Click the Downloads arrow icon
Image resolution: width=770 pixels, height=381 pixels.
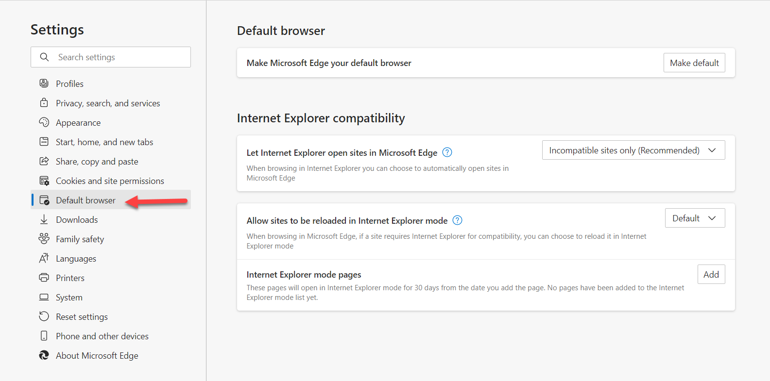(x=44, y=219)
